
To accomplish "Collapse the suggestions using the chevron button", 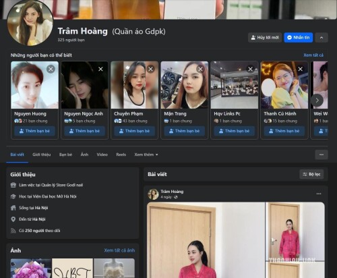I will (x=321, y=38).
